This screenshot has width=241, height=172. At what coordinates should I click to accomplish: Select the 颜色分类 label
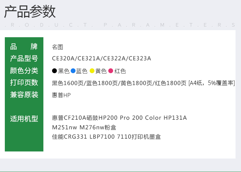24,71
